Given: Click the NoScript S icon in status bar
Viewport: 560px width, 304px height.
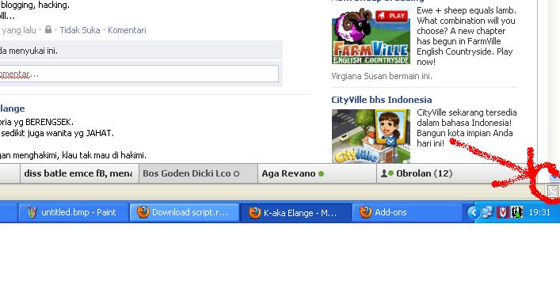Looking at the screenshot, I should [553, 192].
